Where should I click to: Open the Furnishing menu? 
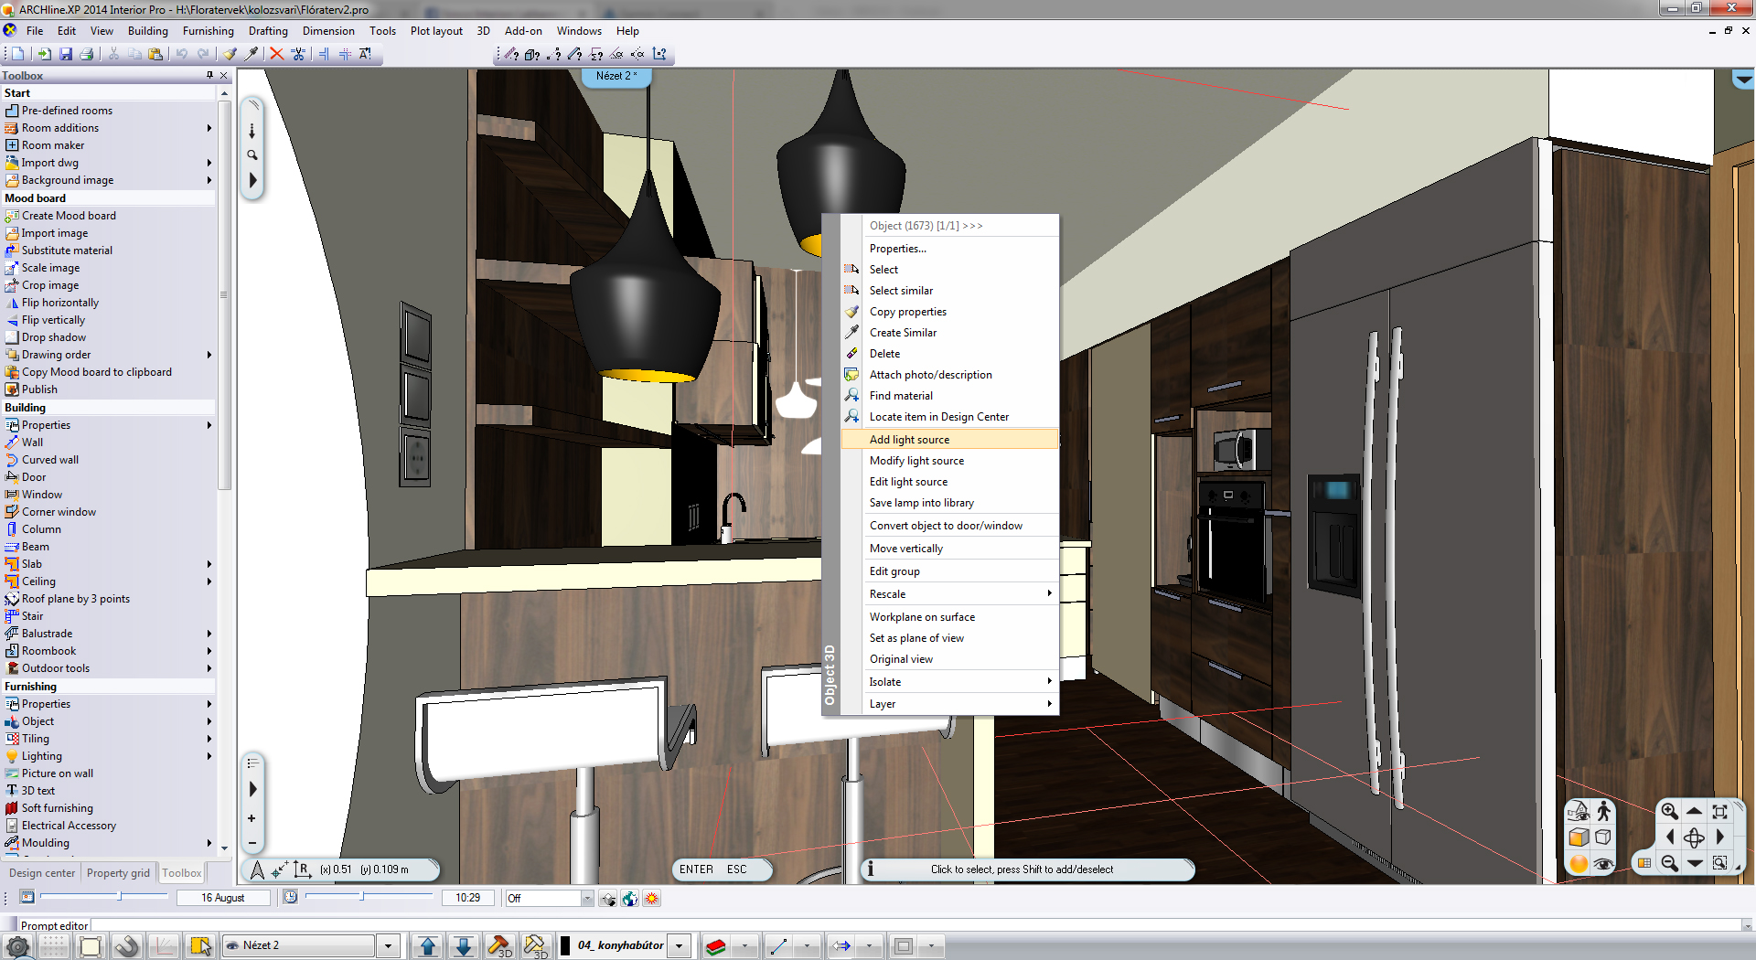coord(208,31)
